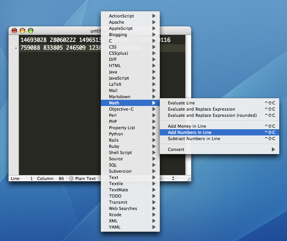Open the Textile bundle submenu

tap(130, 184)
